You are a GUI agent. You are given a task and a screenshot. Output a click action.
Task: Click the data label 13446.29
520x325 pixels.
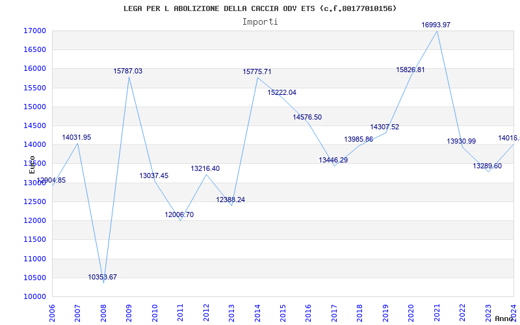pos(333,160)
